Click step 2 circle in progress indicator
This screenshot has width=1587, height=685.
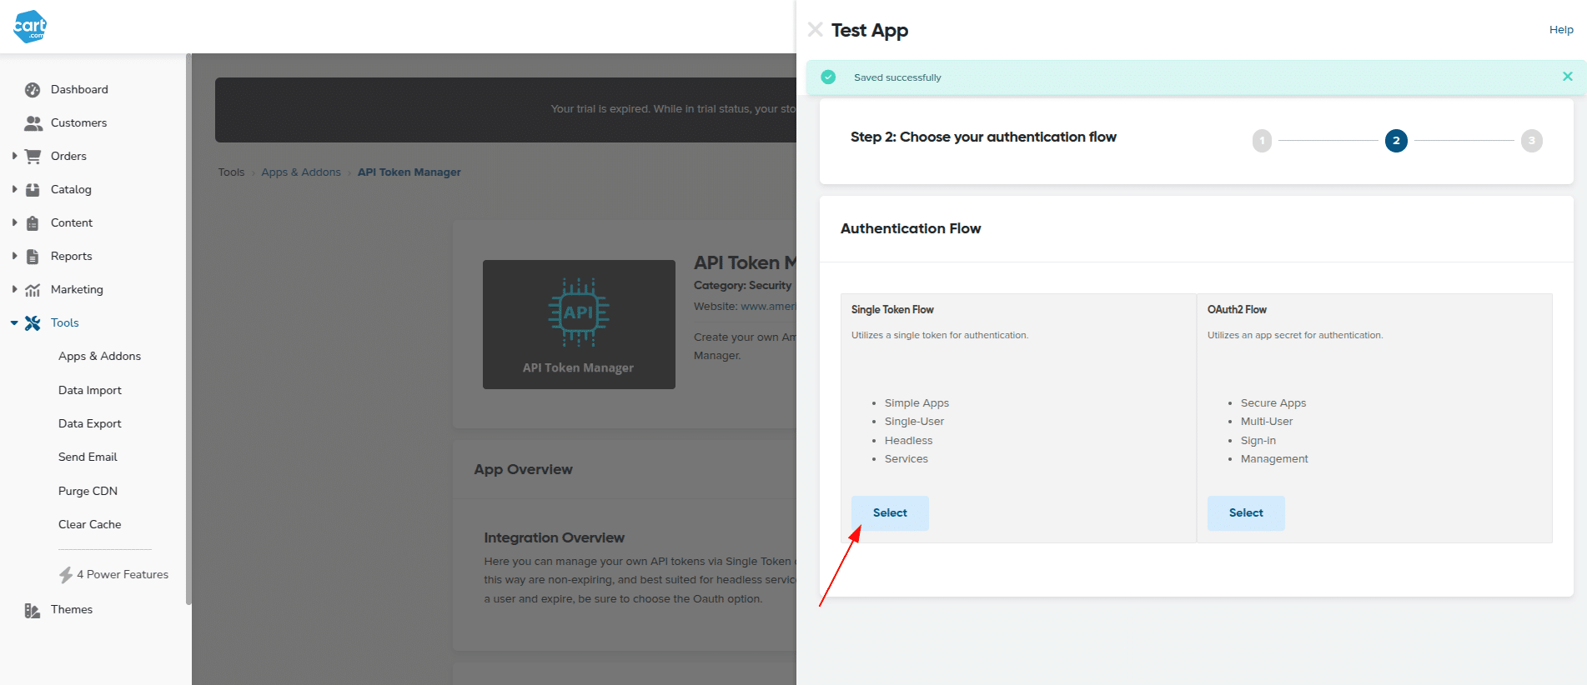[1396, 141]
